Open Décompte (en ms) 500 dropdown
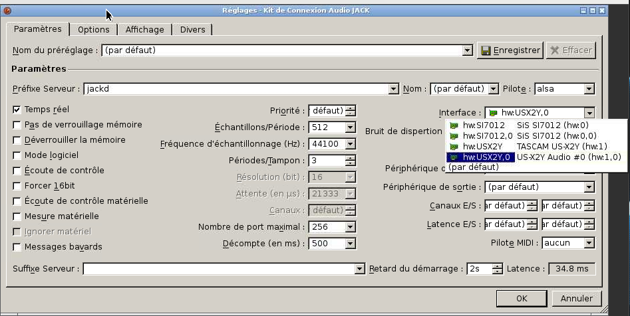Image resolution: width=630 pixels, height=316 pixels. [x=351, y=244]
